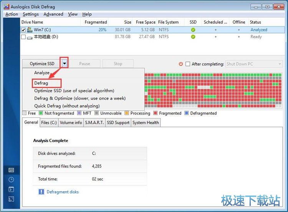Click the MFT purple legend swatch

click(x=79, y=113)
